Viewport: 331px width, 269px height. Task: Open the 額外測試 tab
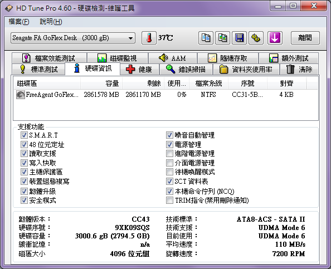tap(289, 58)
